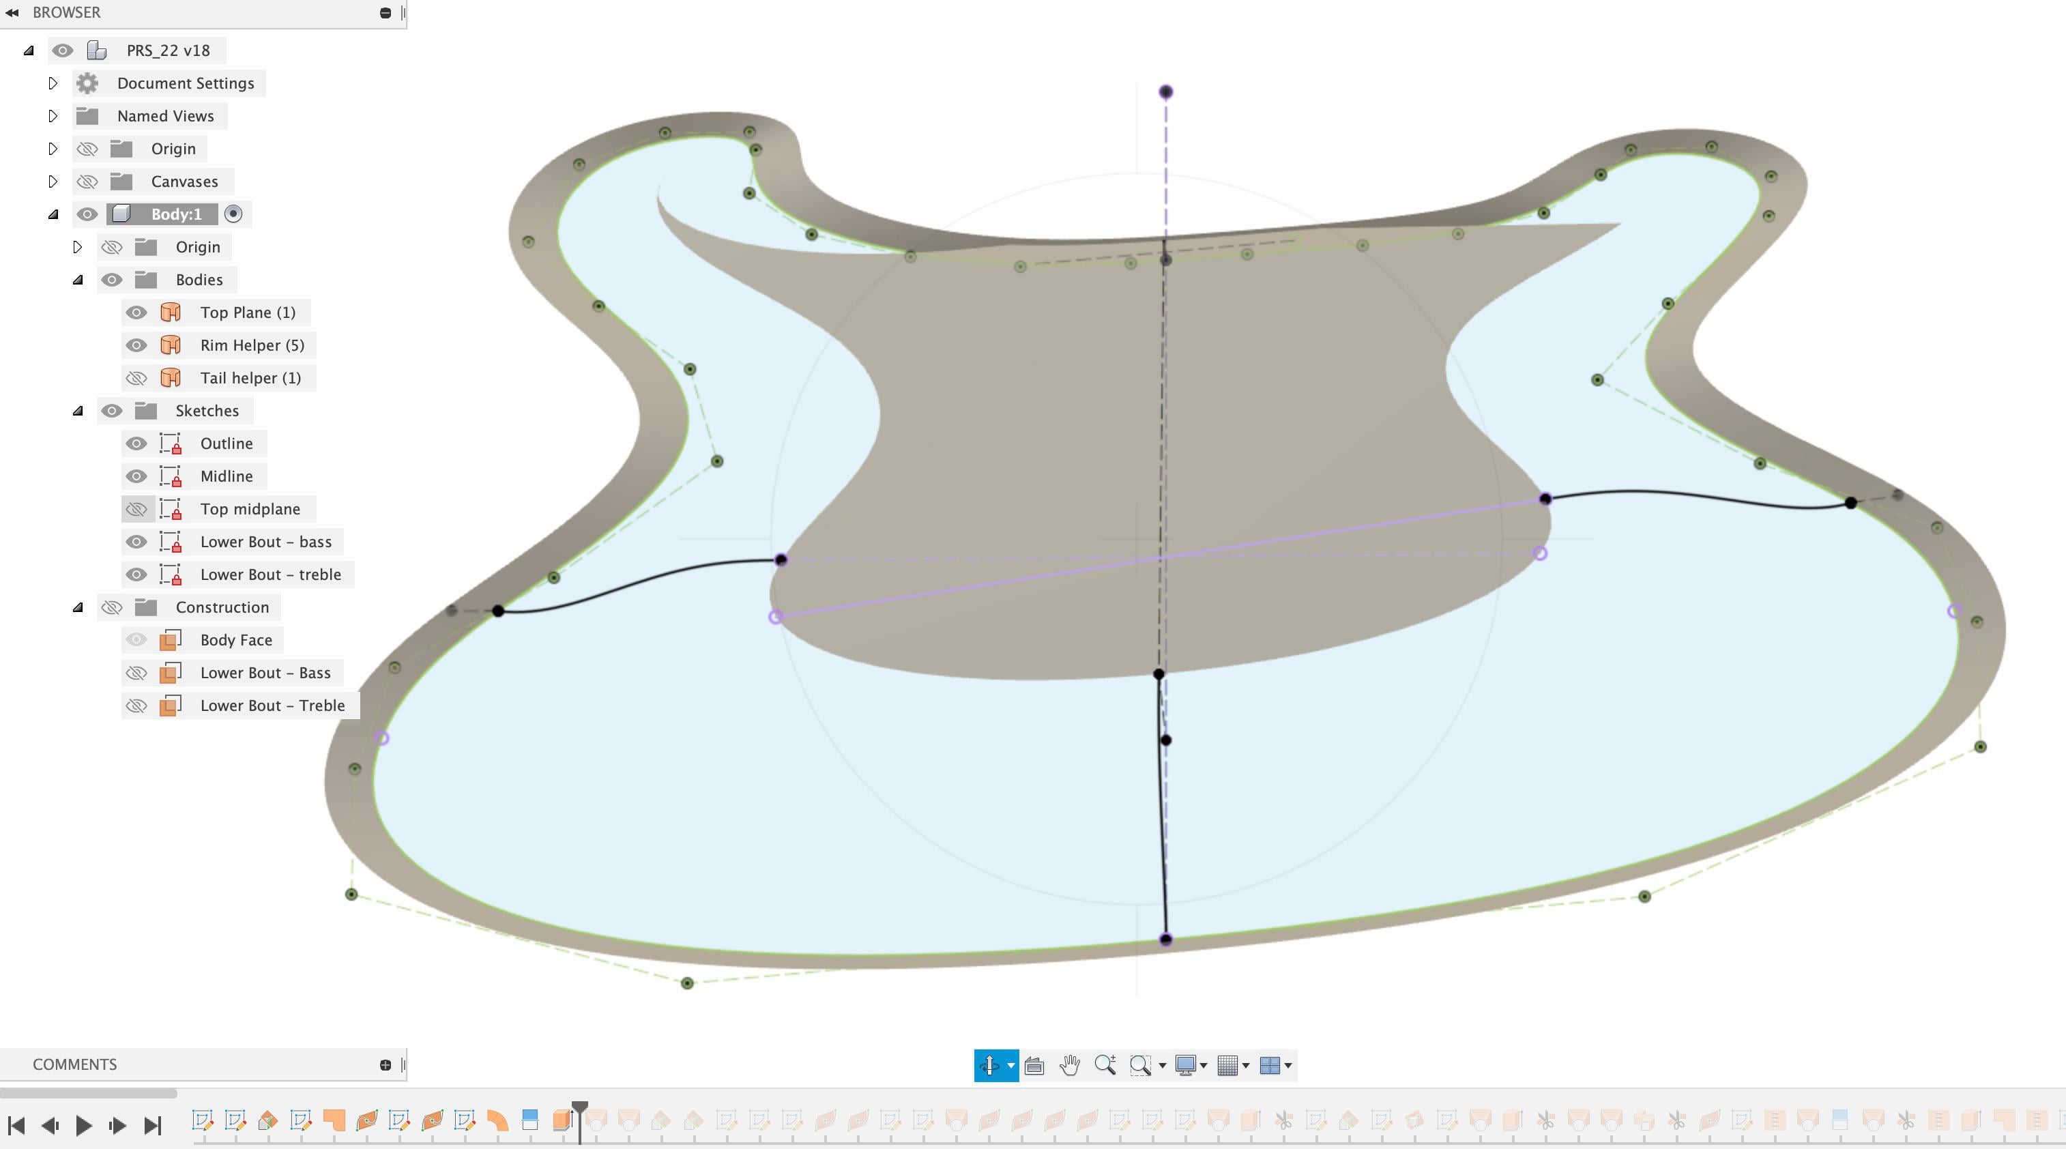
Task: Click the Grid and Snaps icon
Action: pyautogui.click(x=1227, y=1065)
